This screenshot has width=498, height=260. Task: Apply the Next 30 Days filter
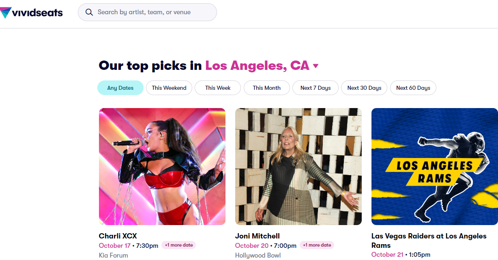364,88
